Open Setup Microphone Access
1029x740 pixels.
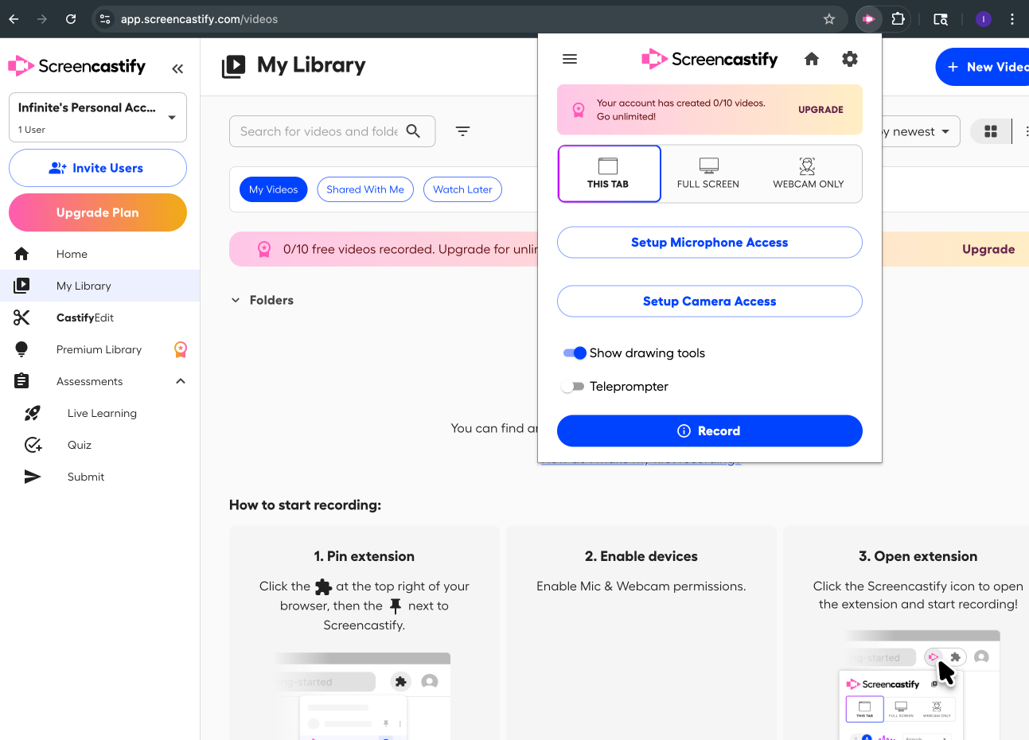point(709,242)
